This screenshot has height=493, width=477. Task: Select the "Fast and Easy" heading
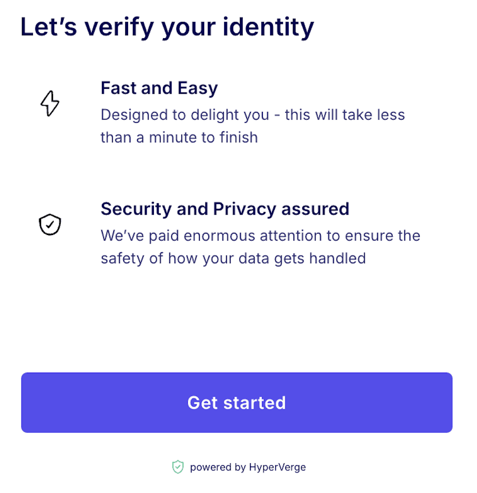[159, 88]
